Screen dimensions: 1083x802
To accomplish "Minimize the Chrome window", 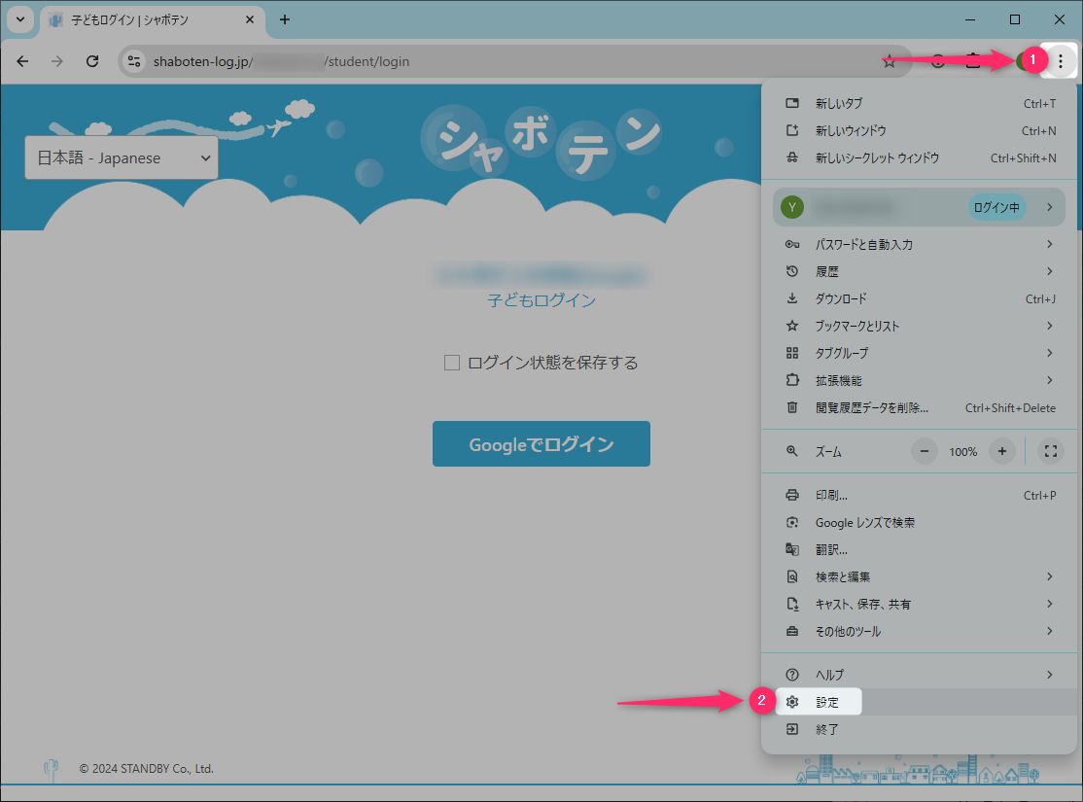I will (x=970, y=19).
